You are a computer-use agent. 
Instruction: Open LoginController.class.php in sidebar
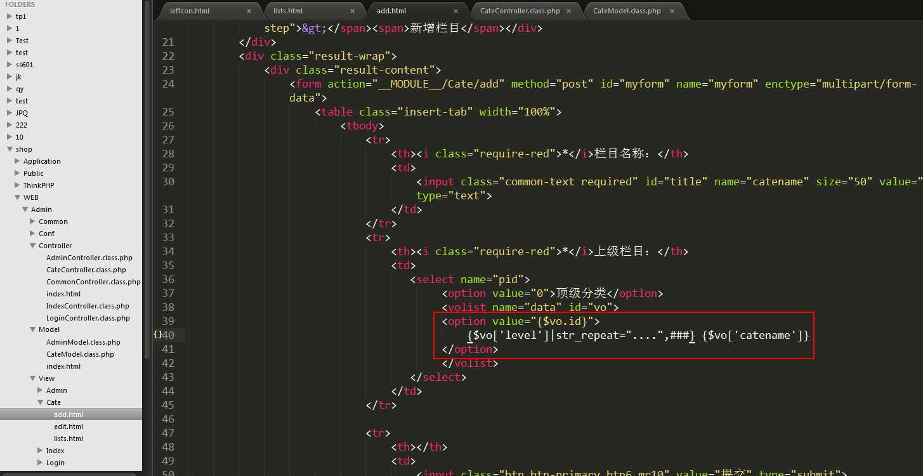point(88,318)
